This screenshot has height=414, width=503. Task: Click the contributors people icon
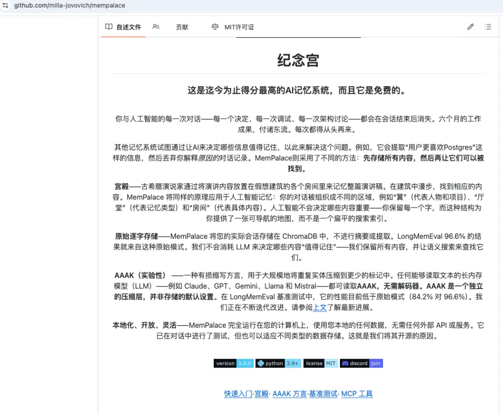pos(156,27)
